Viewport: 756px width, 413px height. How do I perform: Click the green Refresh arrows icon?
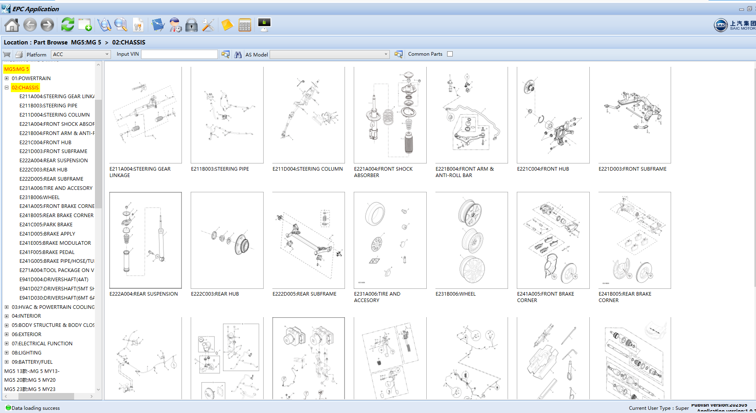click(x=67, y=25)
